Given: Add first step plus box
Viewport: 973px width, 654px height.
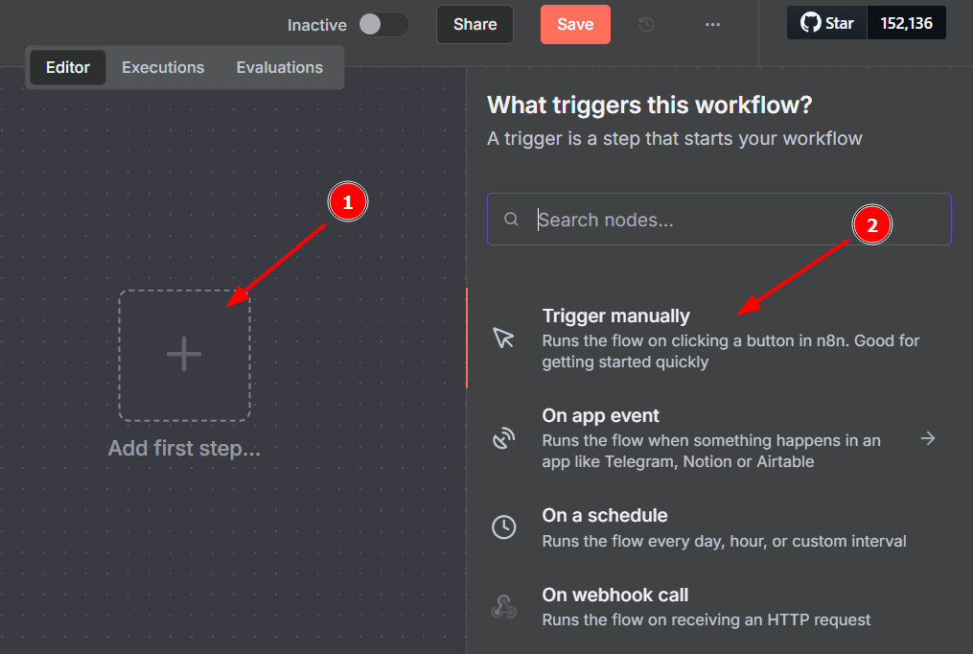Looking at the screenshot, I should (184, 355).
